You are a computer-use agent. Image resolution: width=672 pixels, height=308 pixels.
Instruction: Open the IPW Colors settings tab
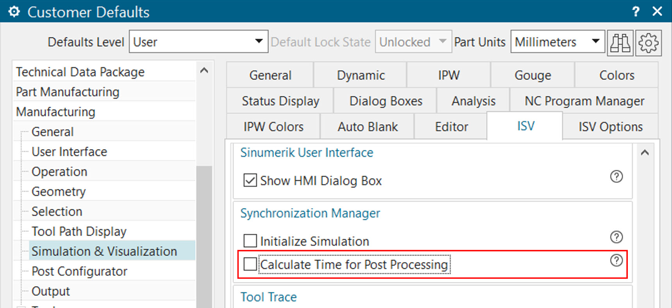pyautogui.click(x=273, y=126)
